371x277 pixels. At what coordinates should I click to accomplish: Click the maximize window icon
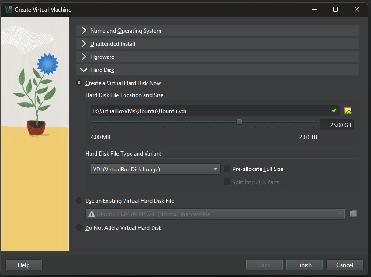point(335,9)
